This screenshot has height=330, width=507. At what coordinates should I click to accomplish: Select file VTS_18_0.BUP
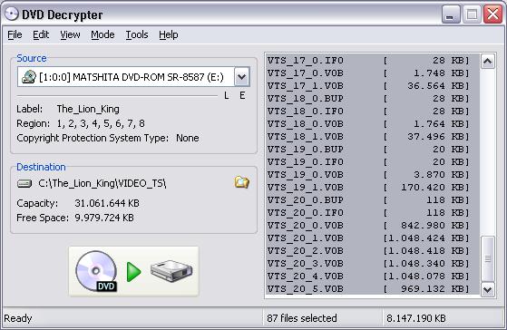point(373,99)
